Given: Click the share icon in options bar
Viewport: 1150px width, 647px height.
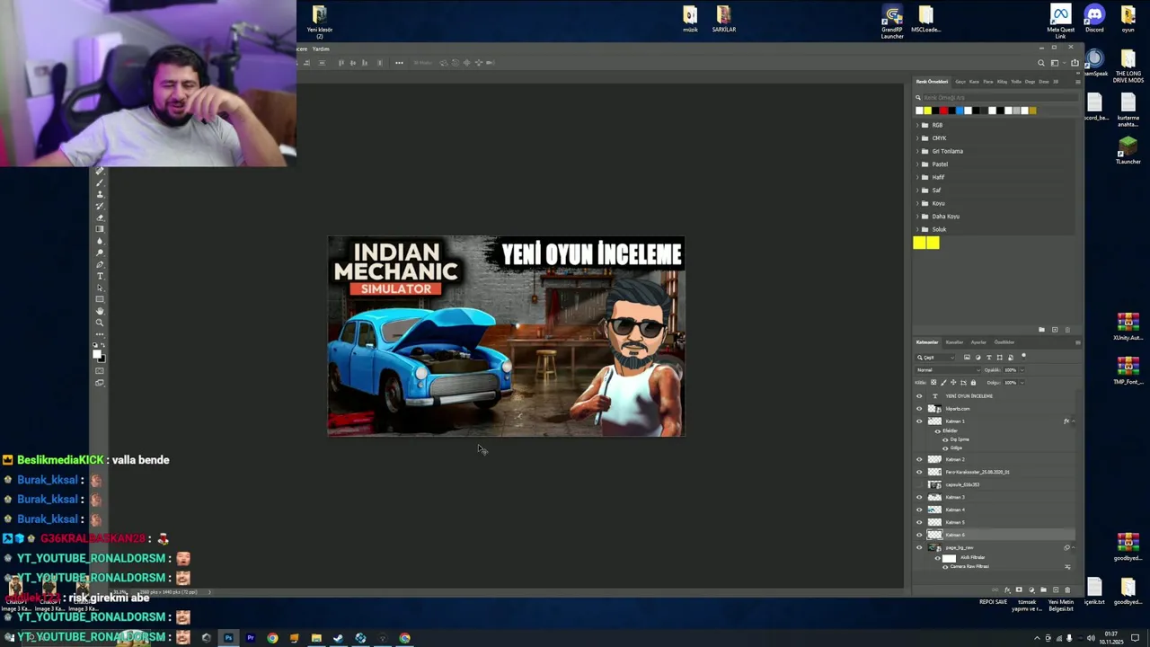Looking at the screenshot, I should coord(1075,63).
